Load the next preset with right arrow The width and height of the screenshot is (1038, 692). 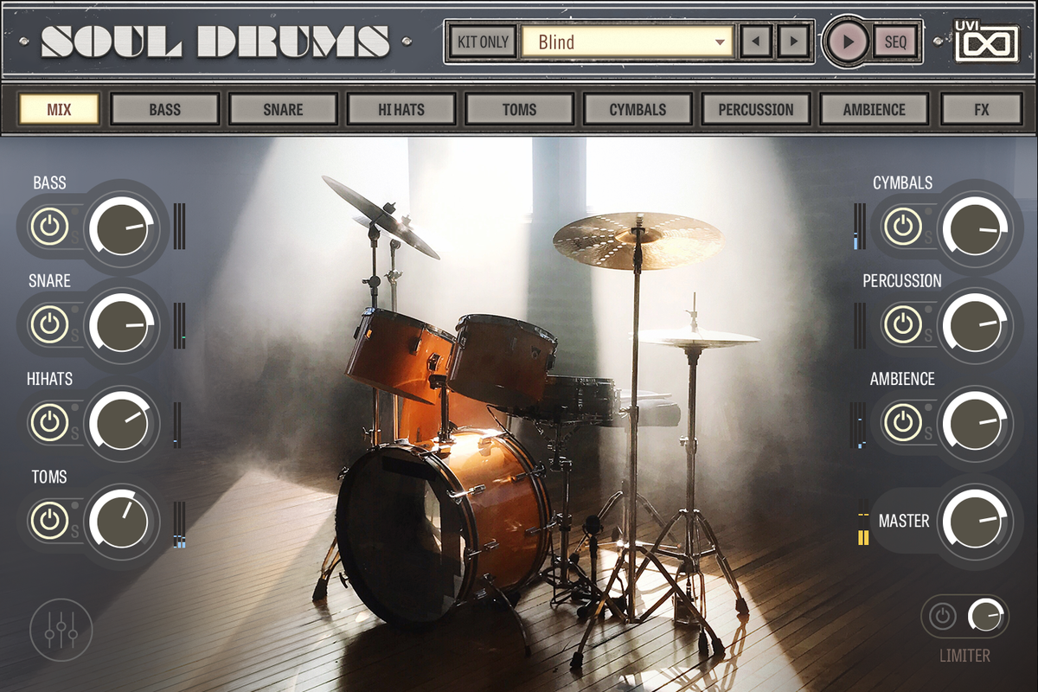click(x=792, y=41)
